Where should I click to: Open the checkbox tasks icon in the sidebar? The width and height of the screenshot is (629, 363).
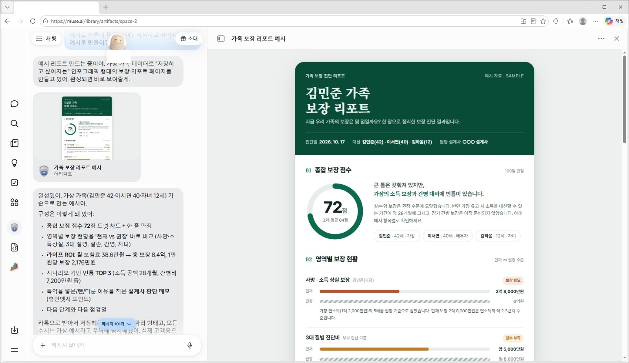click(15, 183)
